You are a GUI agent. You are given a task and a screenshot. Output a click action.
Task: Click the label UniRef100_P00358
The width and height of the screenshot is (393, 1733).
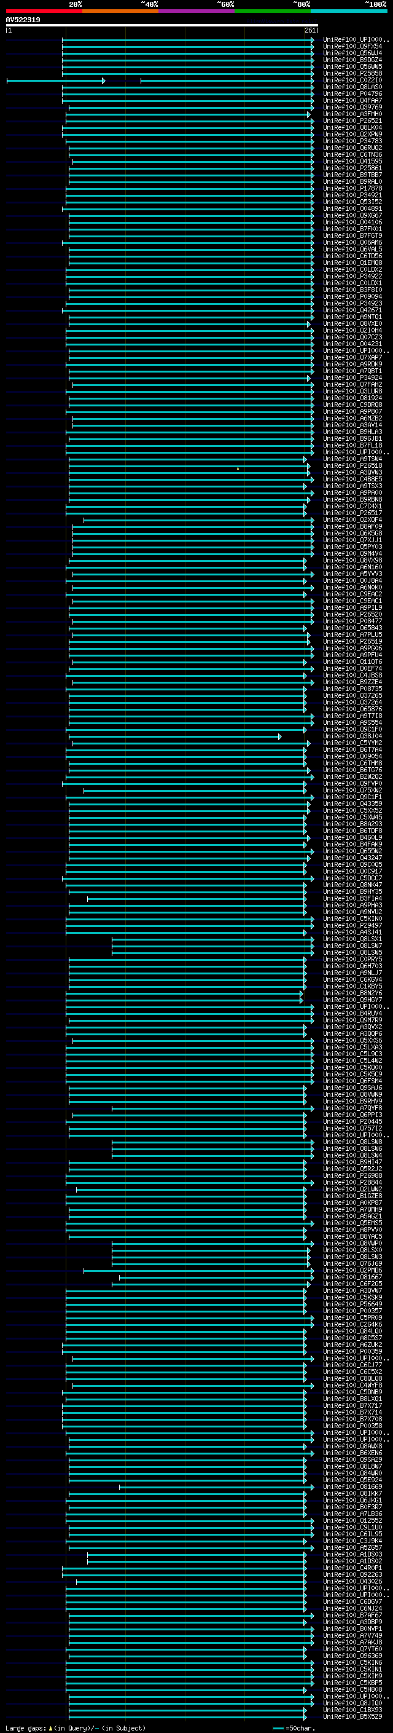(x=352, y=1426)
